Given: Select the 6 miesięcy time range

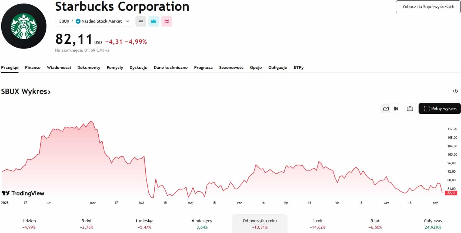Looking at the screenshot, I should pyautogui.click(x=202, y=224).
